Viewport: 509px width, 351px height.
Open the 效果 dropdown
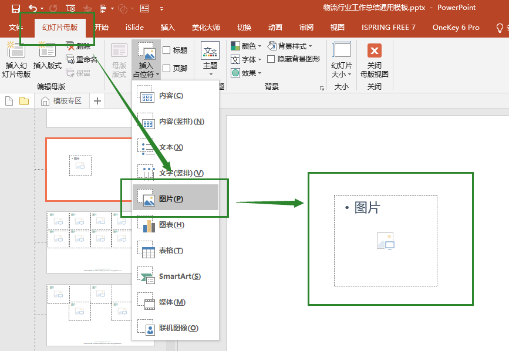[x=245, y=73]
